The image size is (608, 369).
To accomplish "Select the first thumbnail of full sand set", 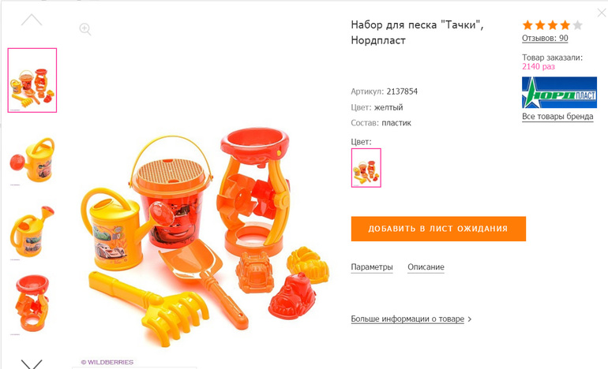I will [32, 80].
